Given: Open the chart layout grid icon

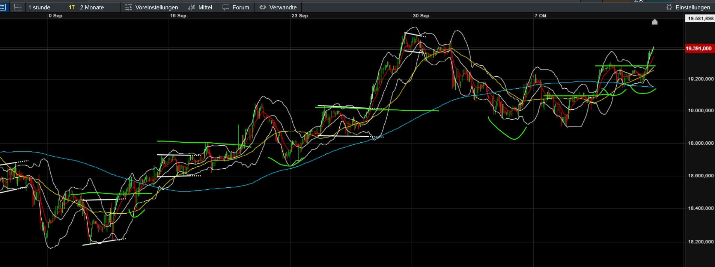Looking at the screenshot, I should tap(18, 7).
